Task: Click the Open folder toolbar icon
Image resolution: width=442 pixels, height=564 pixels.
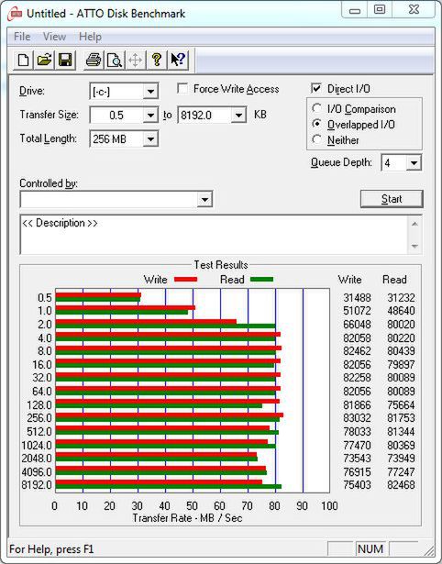Action: (x=44, y=60)
